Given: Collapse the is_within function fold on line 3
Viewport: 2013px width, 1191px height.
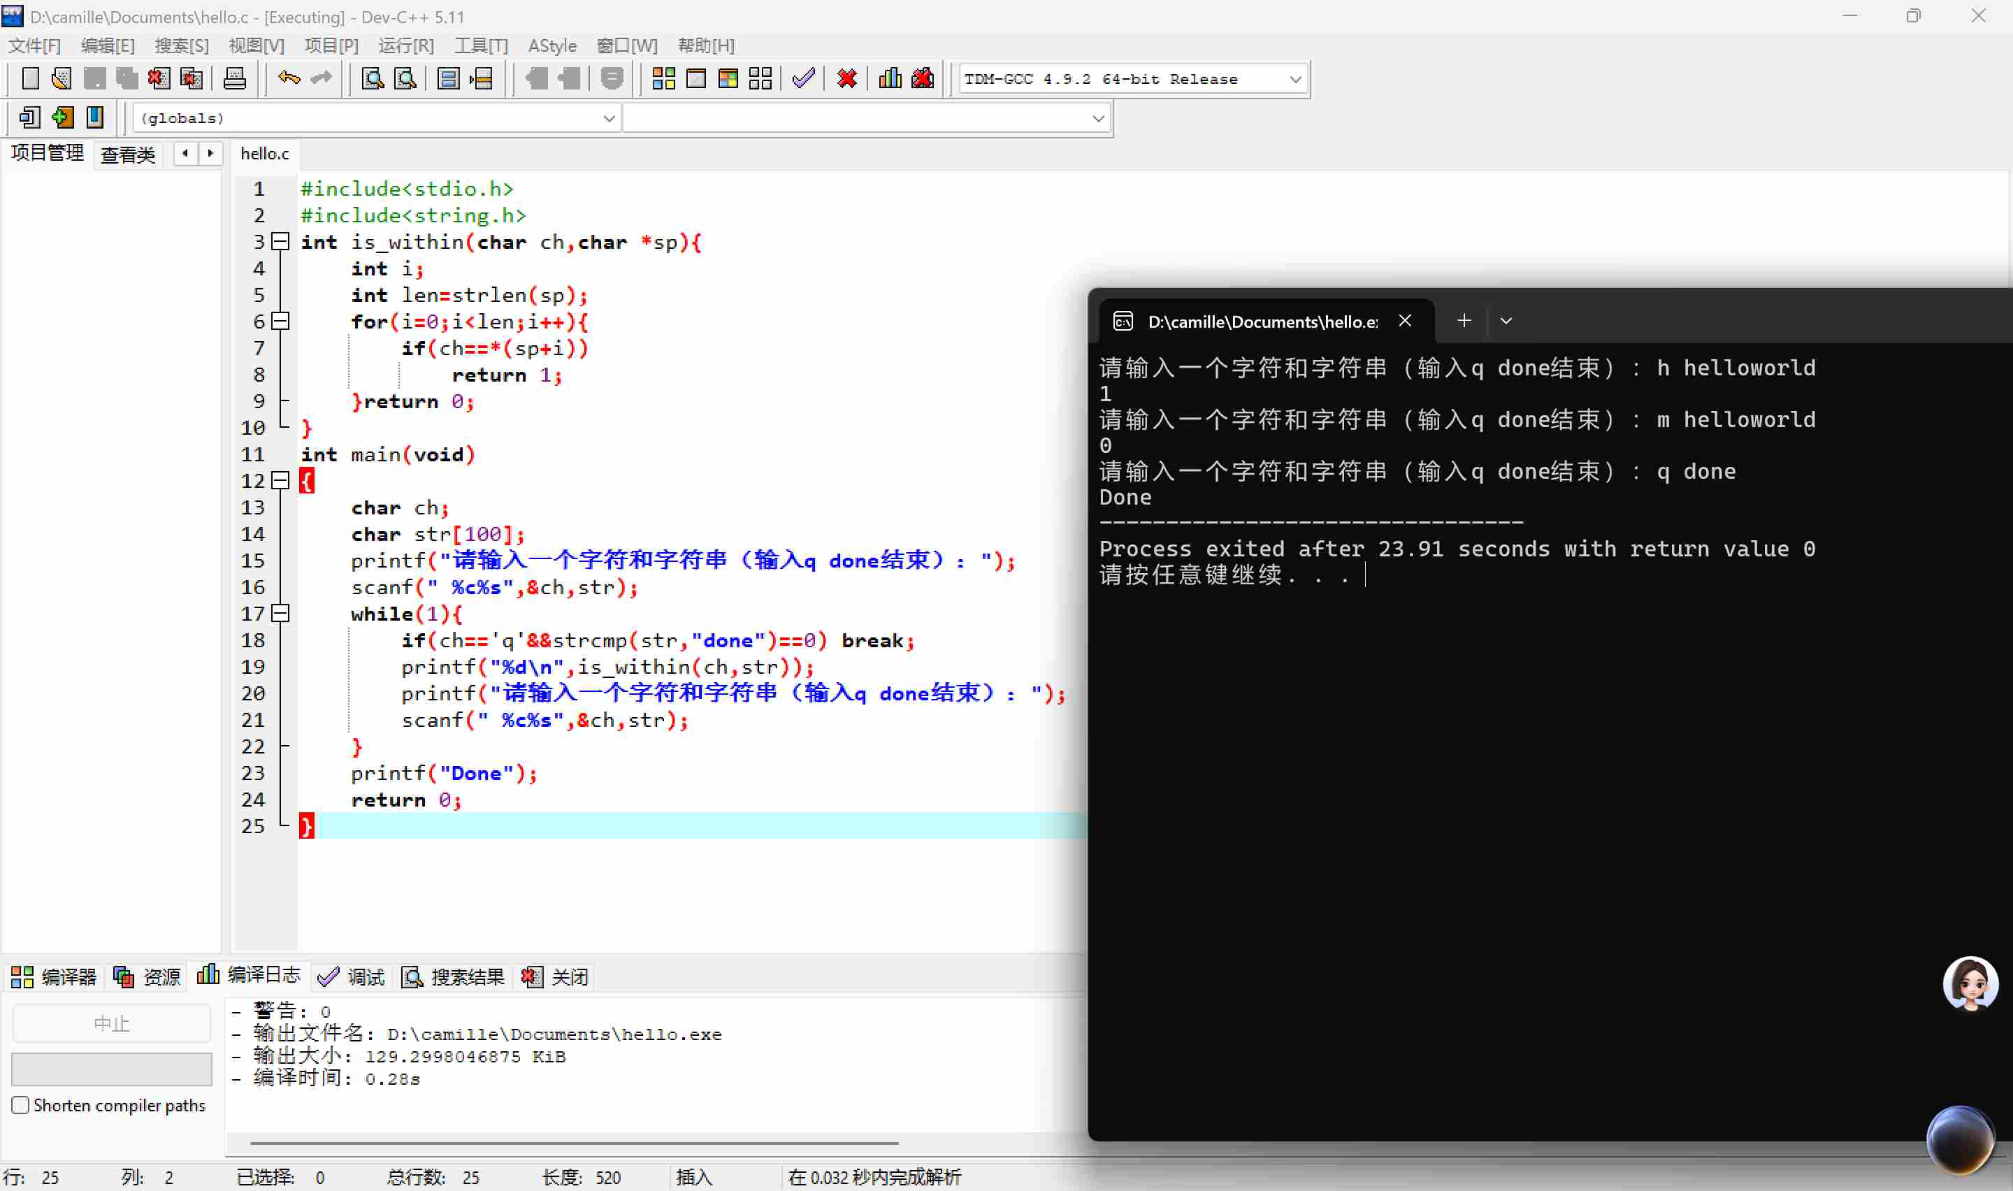Looking at the screenshot, I should coord(280,242).
